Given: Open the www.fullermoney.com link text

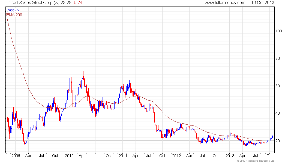Looking at the screenshot, I should coord(225,3).
